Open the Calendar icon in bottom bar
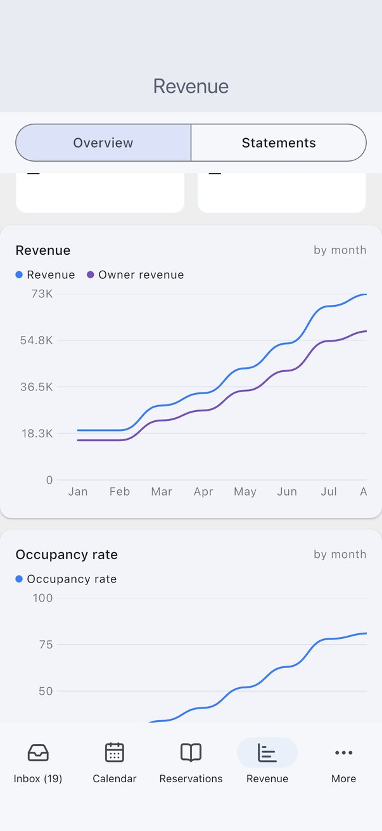382x831 pixels. tap(115, 752)
